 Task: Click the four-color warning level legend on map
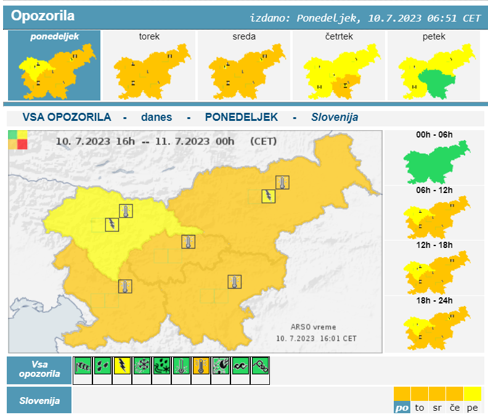18,140
